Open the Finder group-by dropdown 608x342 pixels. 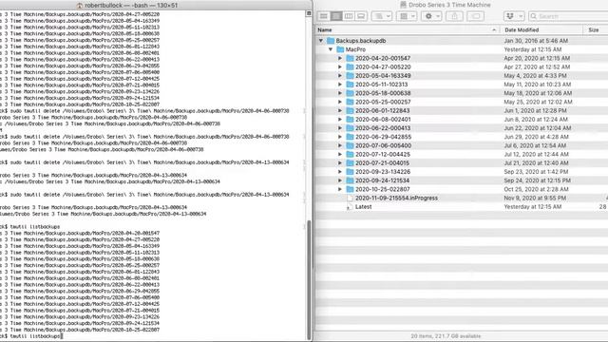point(382,16)
